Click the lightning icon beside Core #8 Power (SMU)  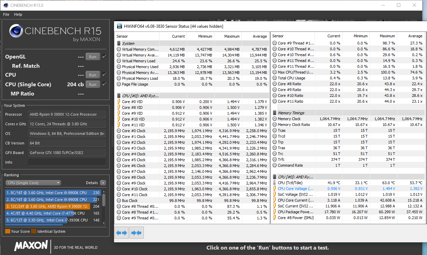tap(275, 218)
